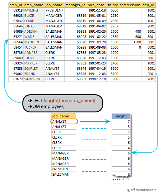Select the KAYLING name cell
Screen dimensions: 163x194
[34, 10]
